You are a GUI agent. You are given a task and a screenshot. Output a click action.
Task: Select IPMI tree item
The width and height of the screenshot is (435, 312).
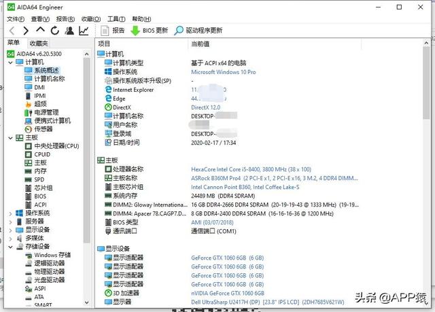tap(35, 96)
